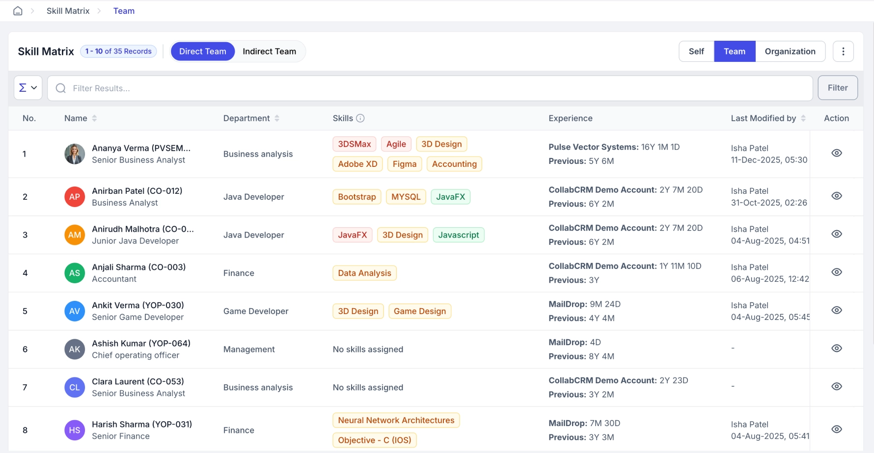Click Ananya Verma's profile photo

(75, 154)
